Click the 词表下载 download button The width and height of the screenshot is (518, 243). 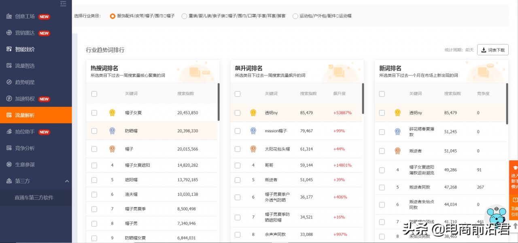pos(493,50)
